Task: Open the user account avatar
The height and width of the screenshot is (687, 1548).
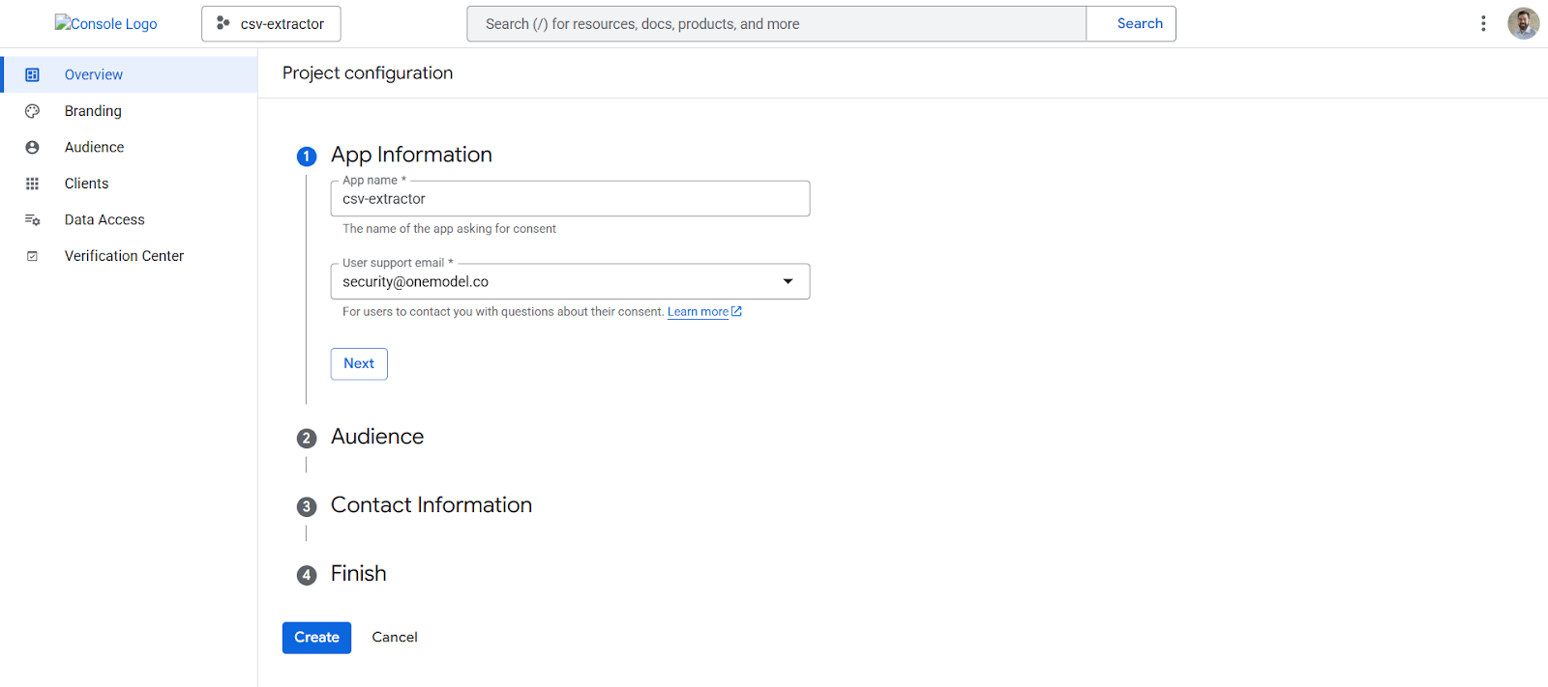Action: 1523,23
